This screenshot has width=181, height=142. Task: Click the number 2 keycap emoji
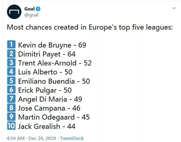[11, 54]
